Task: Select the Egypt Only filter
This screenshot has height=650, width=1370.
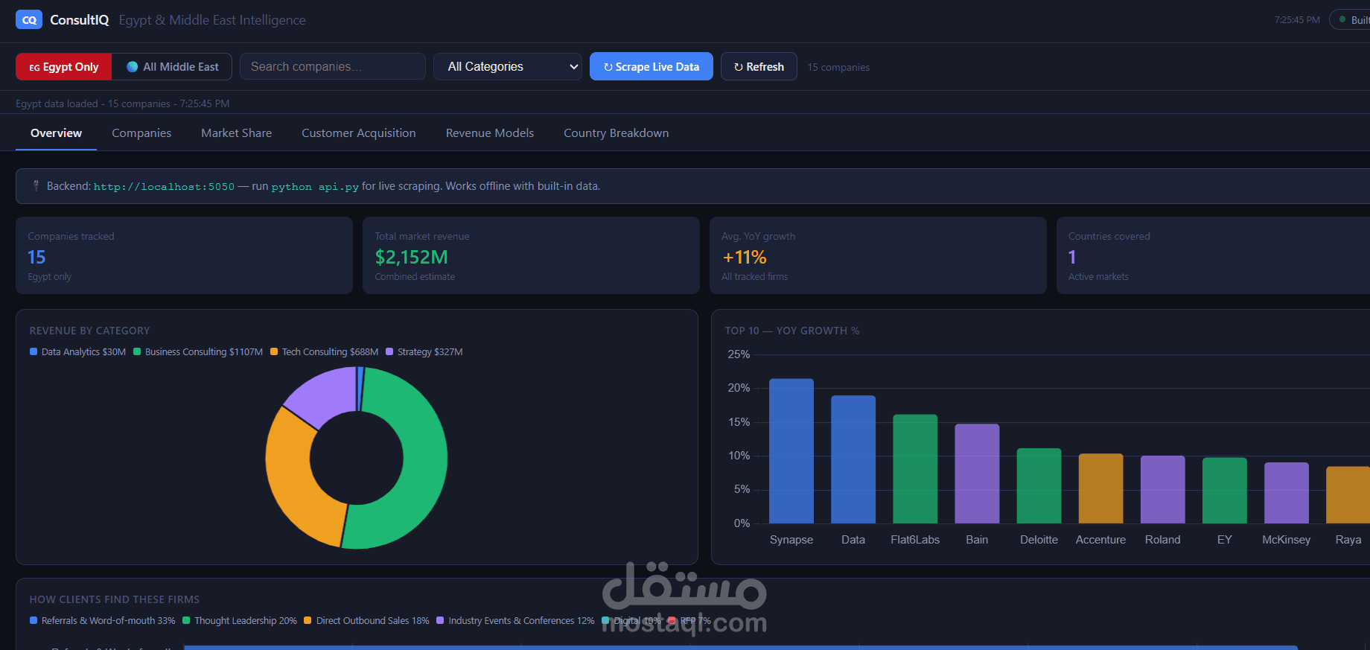Action: pyautogui.click(x=64, y=67)
